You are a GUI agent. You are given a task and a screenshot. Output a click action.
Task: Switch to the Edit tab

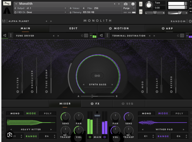(x=74, y=28)
